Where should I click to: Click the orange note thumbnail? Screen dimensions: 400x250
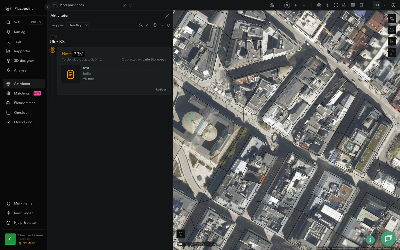[70, 74]
